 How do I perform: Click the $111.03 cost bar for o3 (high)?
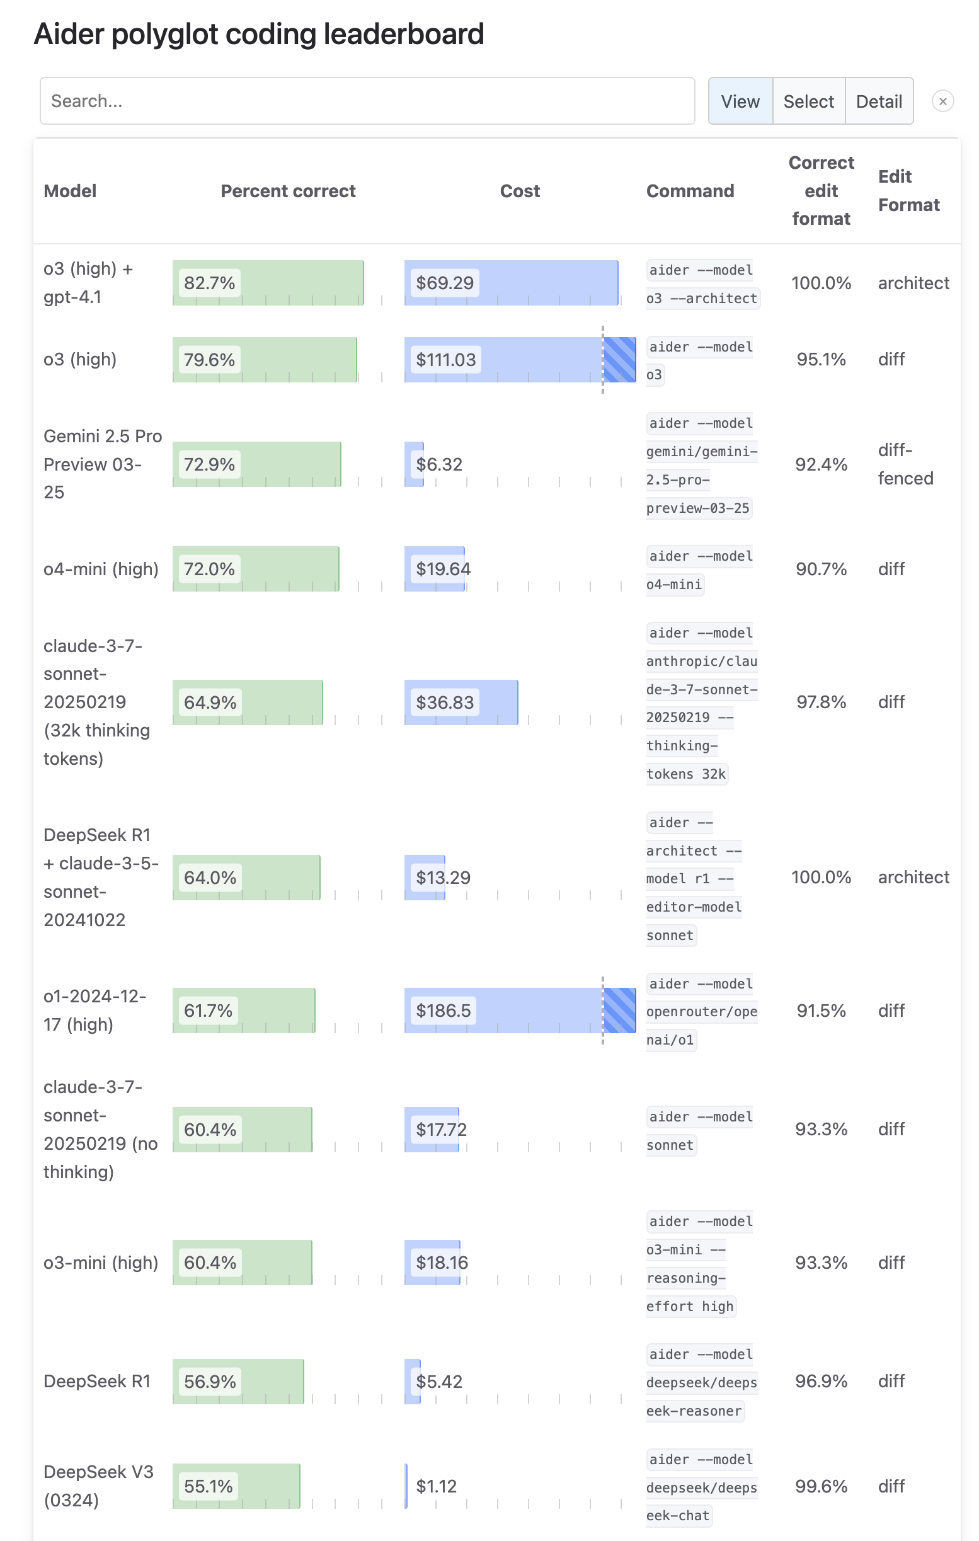[x=520, y=360]
